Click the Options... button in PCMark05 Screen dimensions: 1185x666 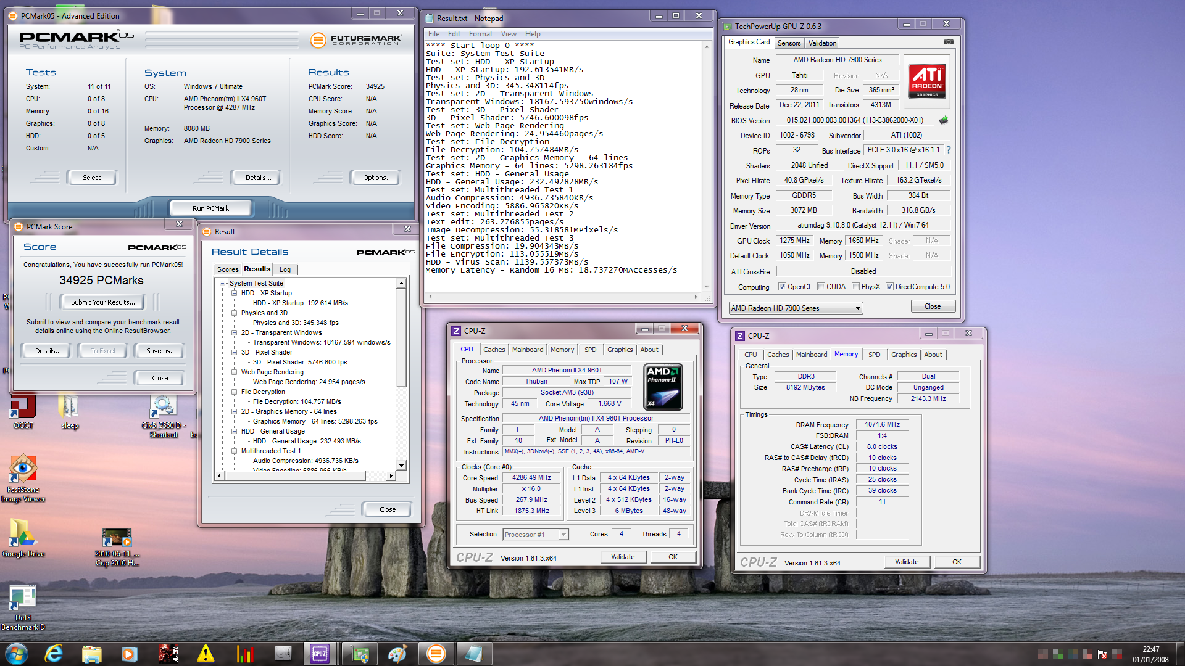[x=376, y=178]
